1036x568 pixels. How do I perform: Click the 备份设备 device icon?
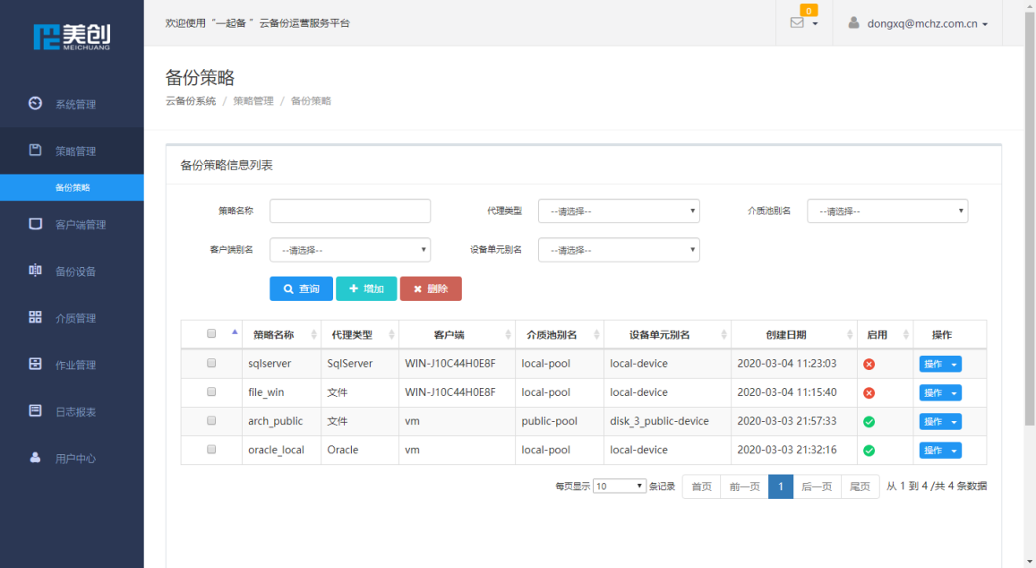pyautogui.click(x=35, y=270)
